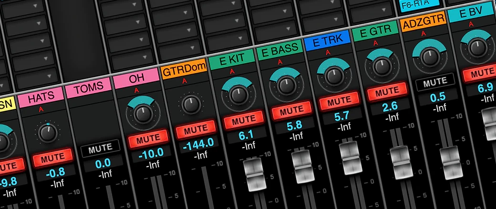This screenshot has width=496, height=209.
Task: Select the E BASS channel label
Action: [x=279, y=49]
